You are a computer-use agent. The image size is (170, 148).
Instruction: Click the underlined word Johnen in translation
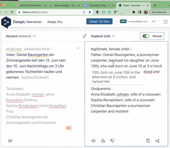tap(123, 94)
